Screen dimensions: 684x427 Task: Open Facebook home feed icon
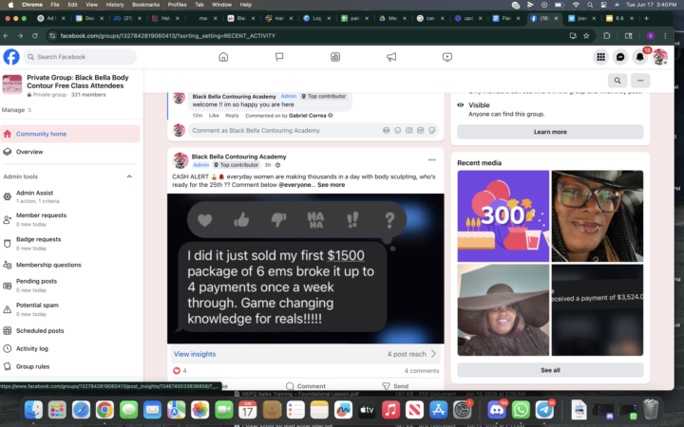coord(223,57)
